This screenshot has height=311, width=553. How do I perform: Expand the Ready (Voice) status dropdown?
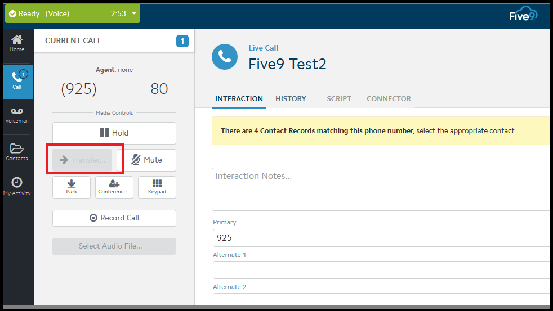point(133,13)
